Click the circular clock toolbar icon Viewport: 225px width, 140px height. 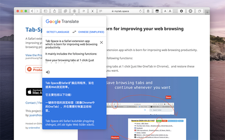click(190, 11)
